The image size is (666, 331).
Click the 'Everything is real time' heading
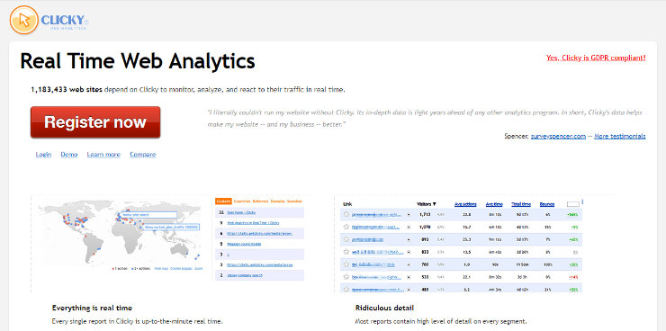(92, 308)
